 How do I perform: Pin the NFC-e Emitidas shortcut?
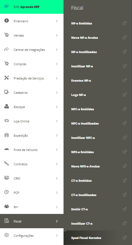pos(125,109)
